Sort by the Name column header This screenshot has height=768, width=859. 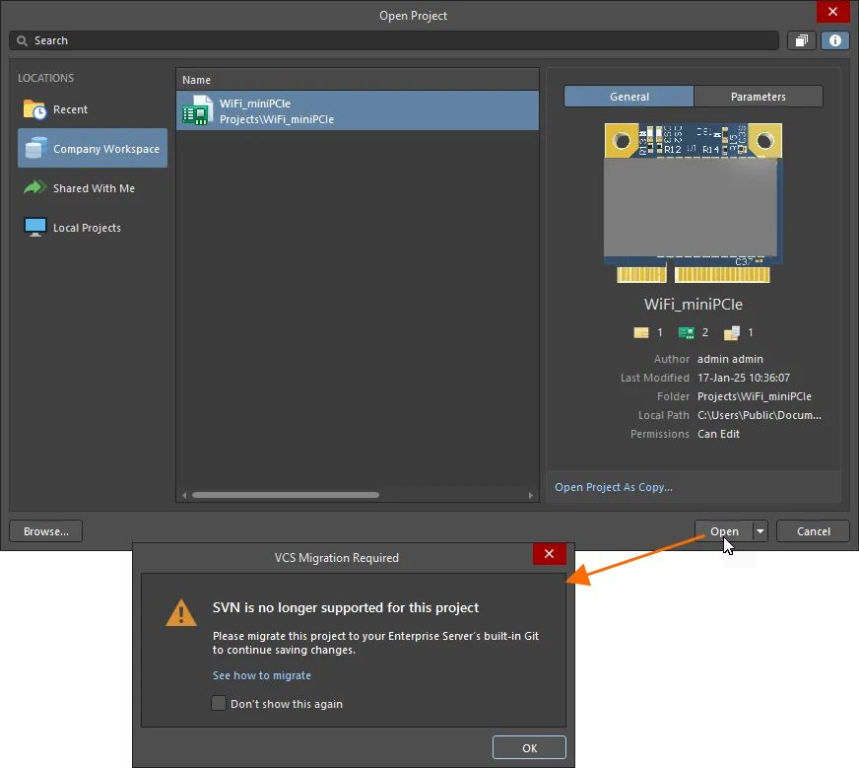coord(358,80)
